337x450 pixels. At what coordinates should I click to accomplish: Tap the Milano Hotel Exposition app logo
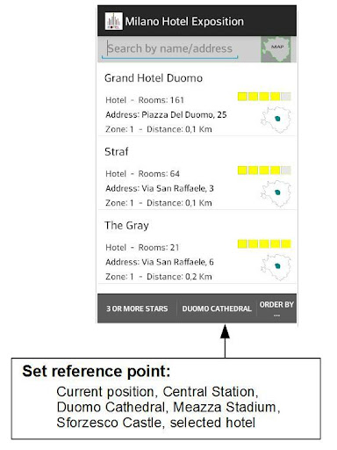pyautogui.click(x=113, y=21)
